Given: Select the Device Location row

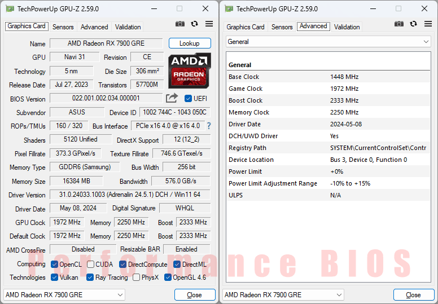Looking at the screenshot, I should (328, 160).
